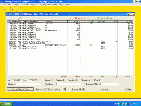Click the Κατηγορία Εξόδων input field
Screen dimensions: 141x106
(x=110, y=84)
